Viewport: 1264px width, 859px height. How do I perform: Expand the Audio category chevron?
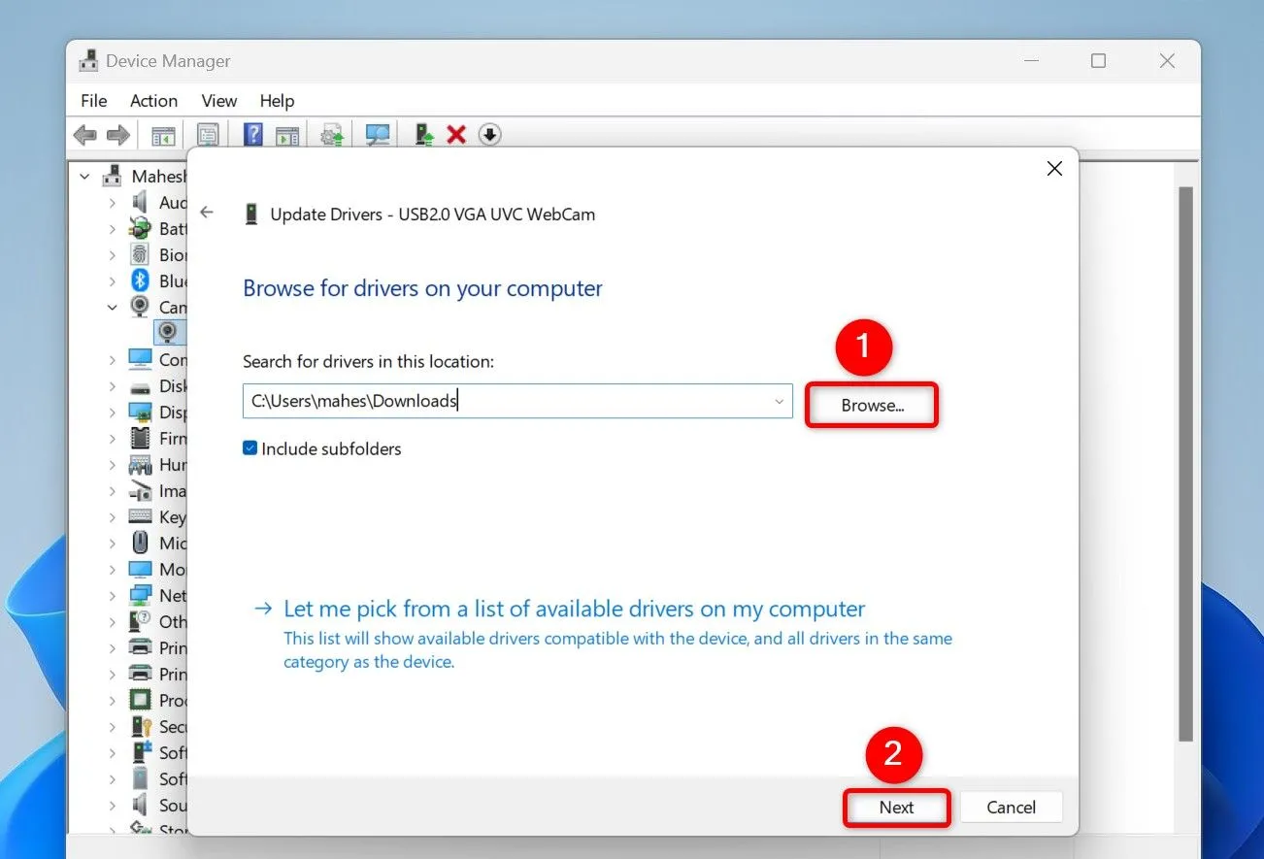click(113, 202)
